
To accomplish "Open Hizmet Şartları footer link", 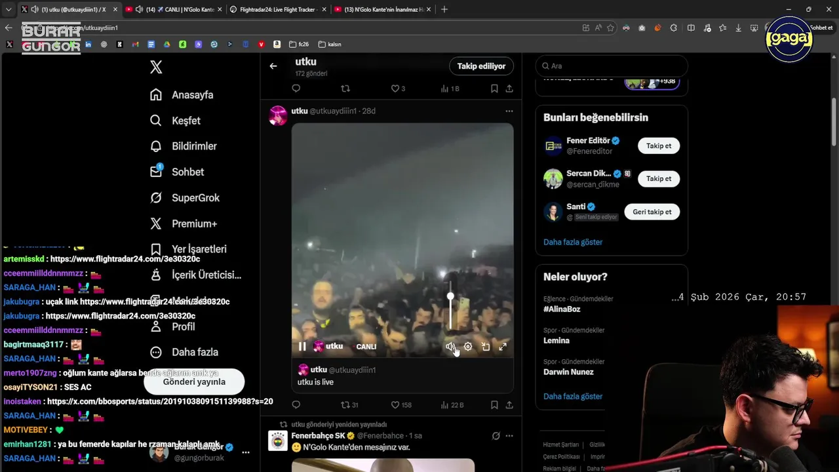I will [x=561, y=444].
